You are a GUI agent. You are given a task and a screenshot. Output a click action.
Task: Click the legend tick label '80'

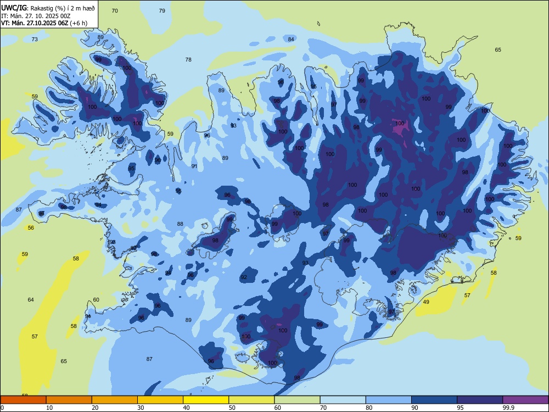[369, 408]
